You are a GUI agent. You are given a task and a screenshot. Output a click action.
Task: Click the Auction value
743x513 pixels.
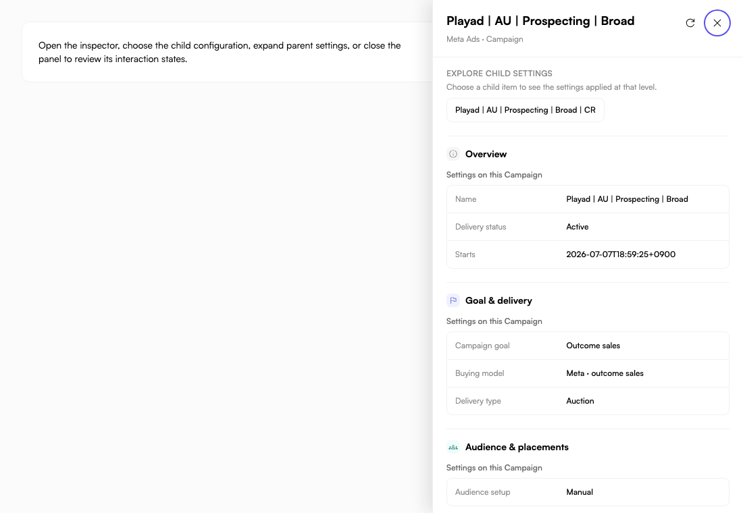580,401
